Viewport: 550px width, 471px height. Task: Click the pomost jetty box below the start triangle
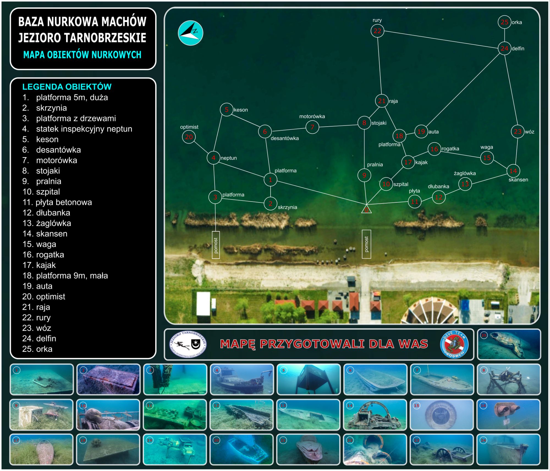pyautogui.click(x=366, y=244)
